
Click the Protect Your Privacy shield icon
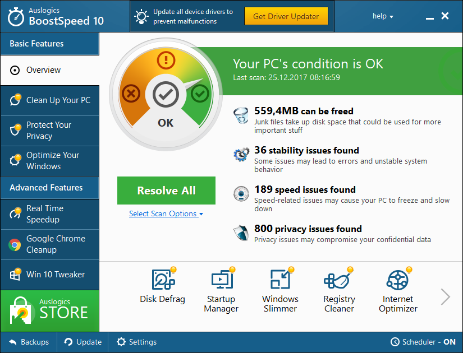point(15,129)
